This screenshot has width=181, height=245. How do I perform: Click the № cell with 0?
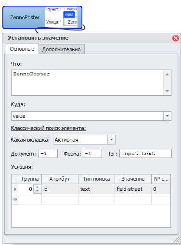[x=161, y=189]
